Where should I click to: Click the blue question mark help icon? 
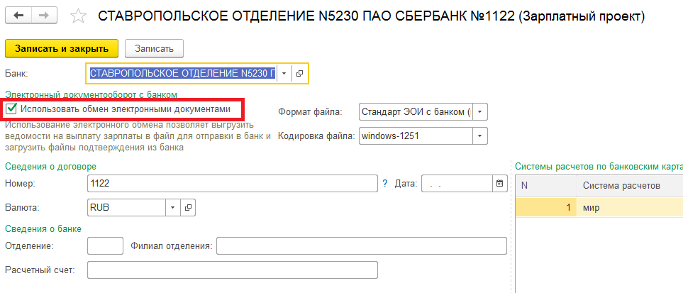click(384, 184)
